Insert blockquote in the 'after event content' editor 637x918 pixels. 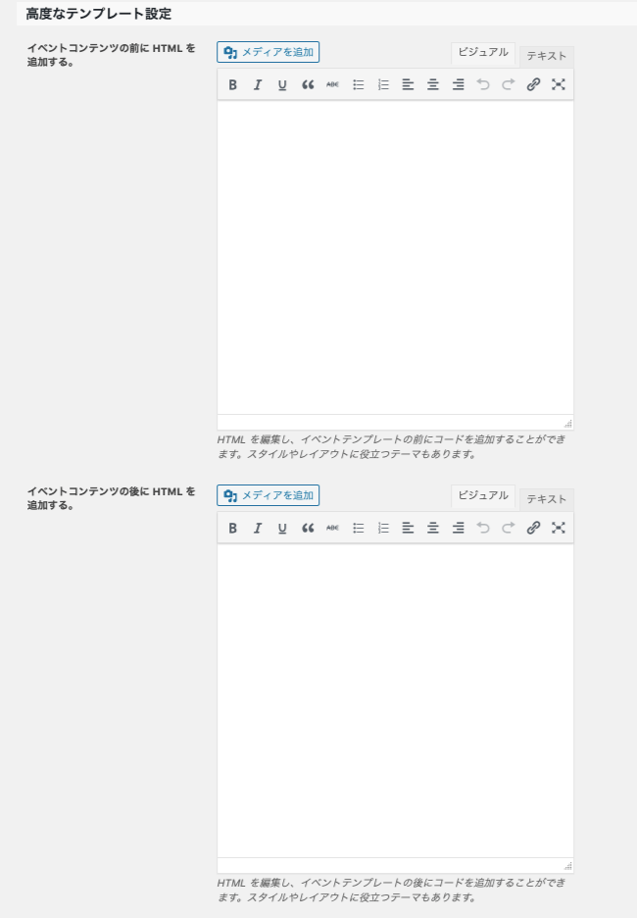(x=308, y=528)
